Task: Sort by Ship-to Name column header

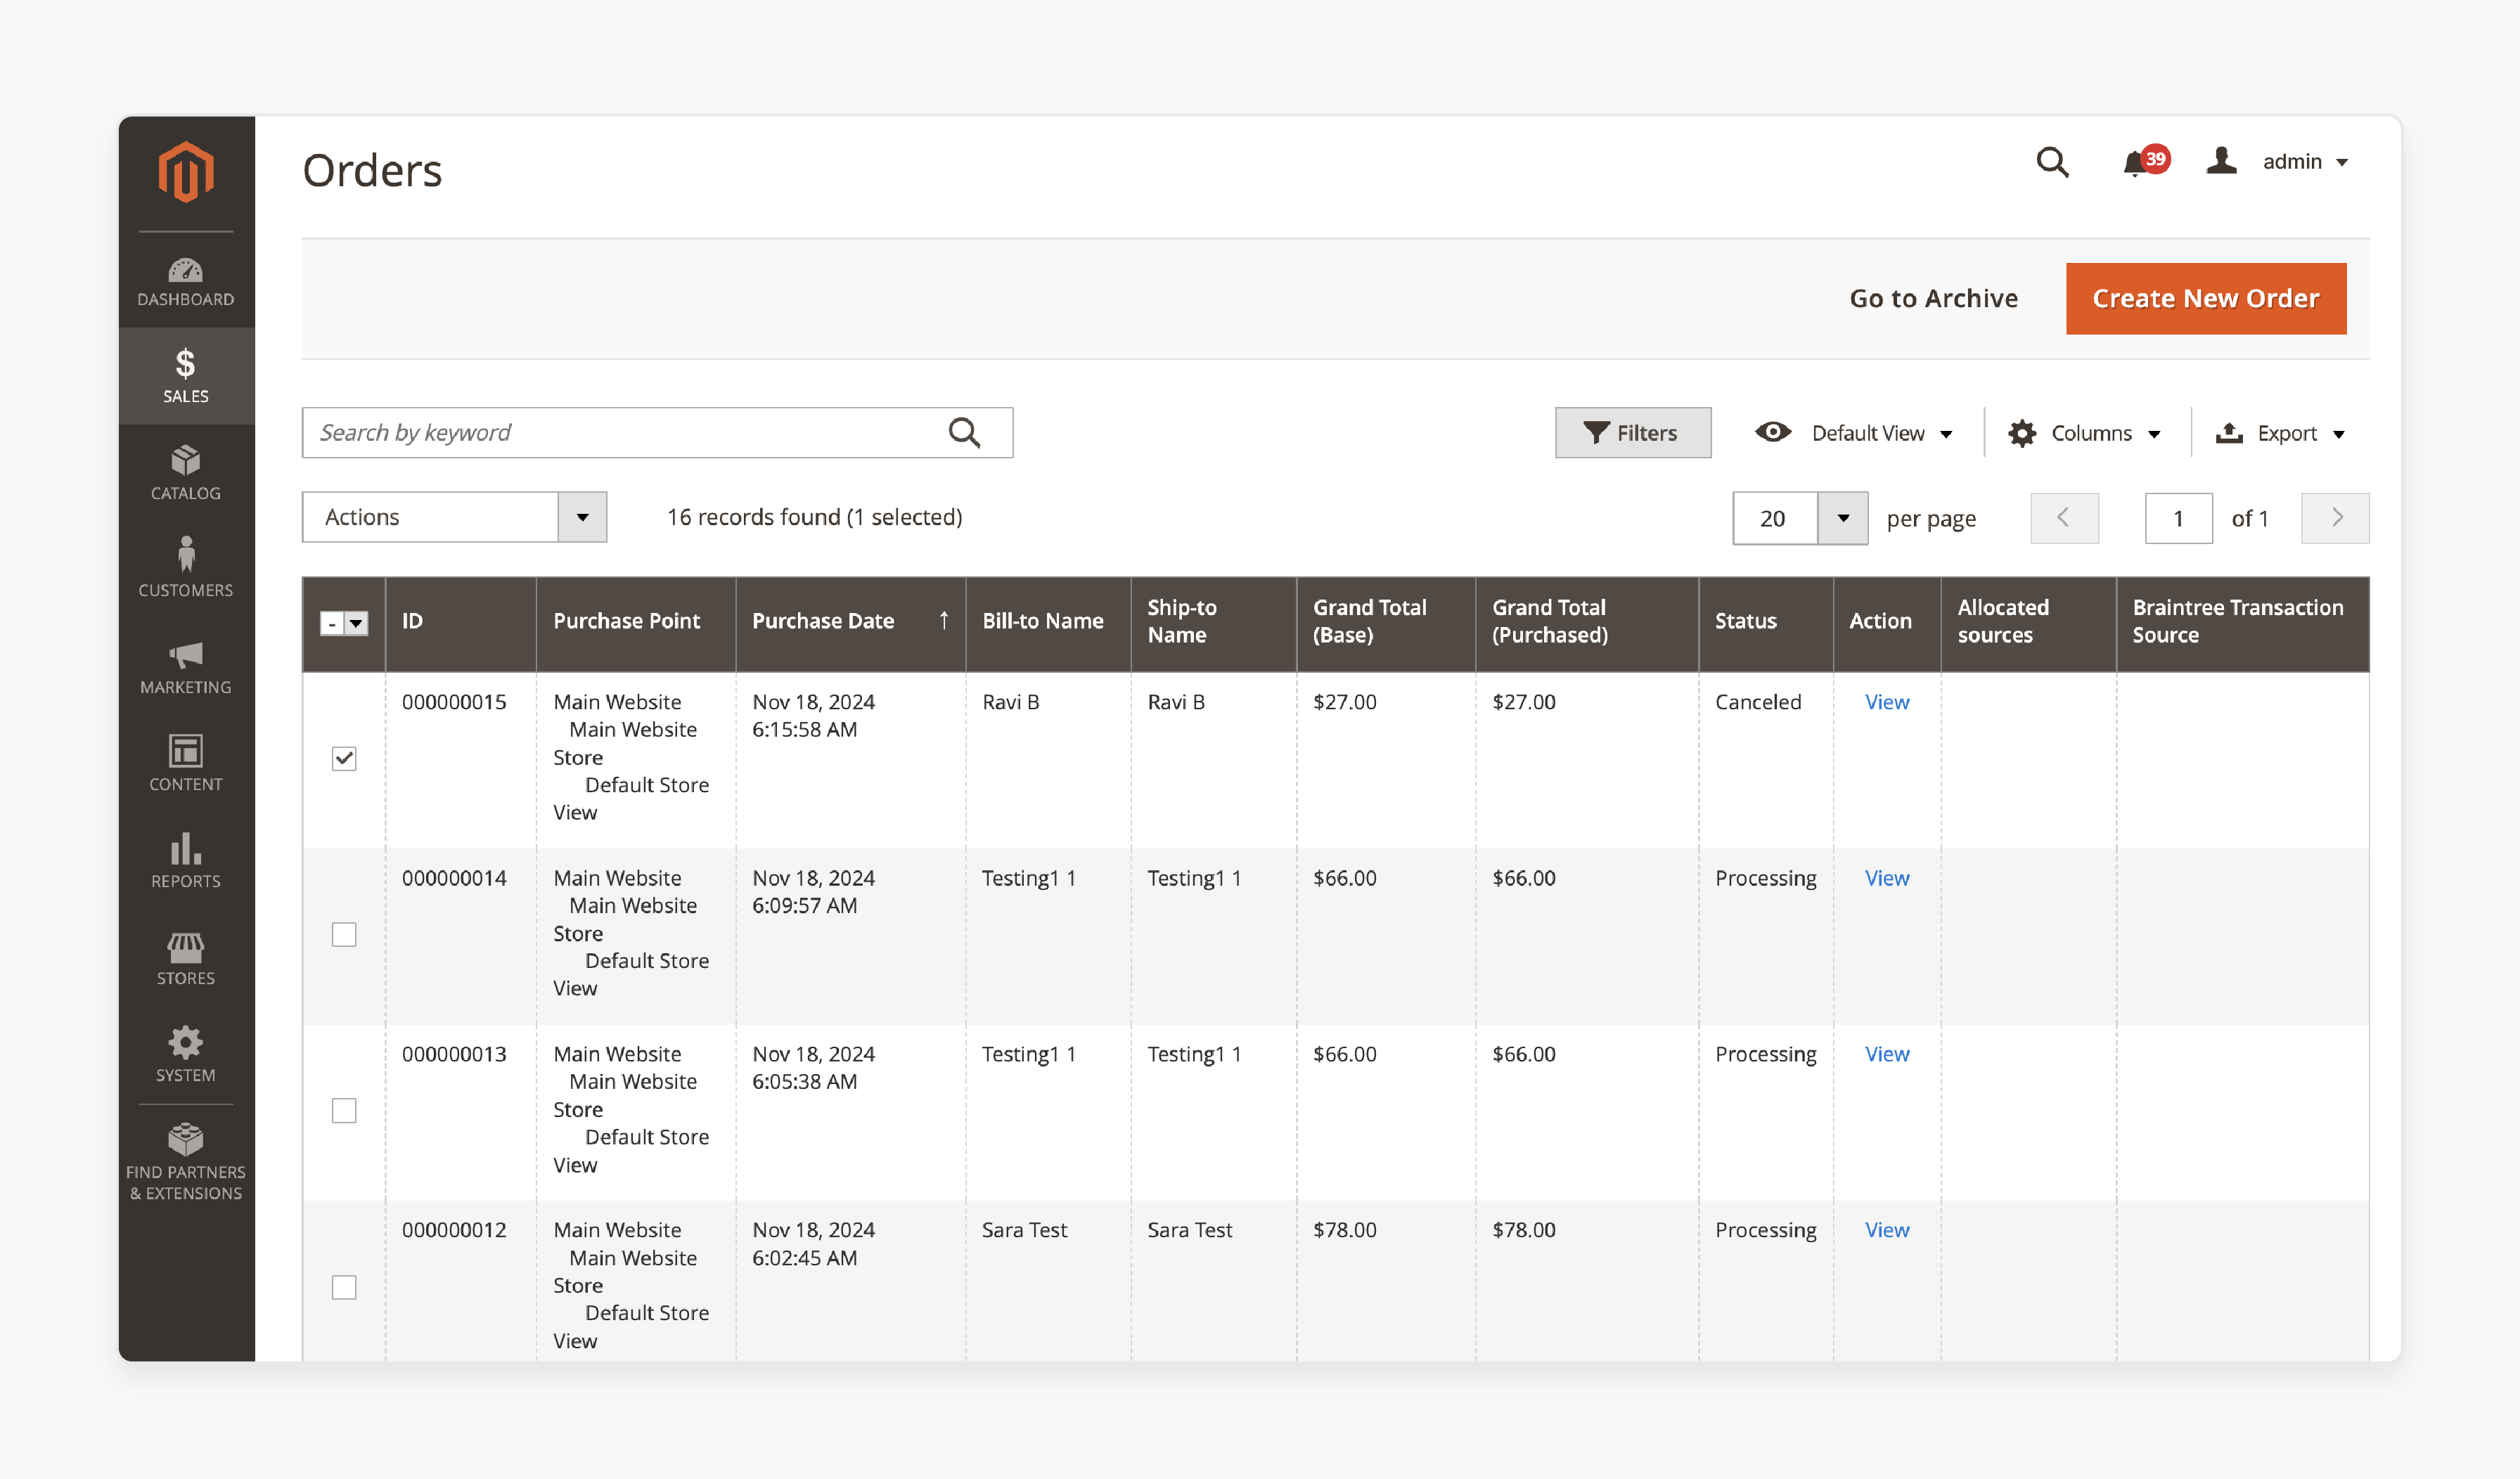Action: click(1214, 623)
